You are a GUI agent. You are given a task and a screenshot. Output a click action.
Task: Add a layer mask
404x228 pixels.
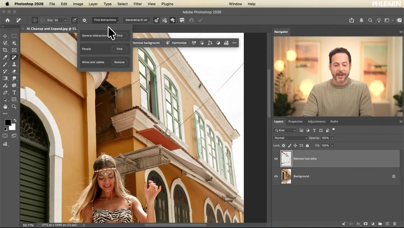tap(365, 224)
